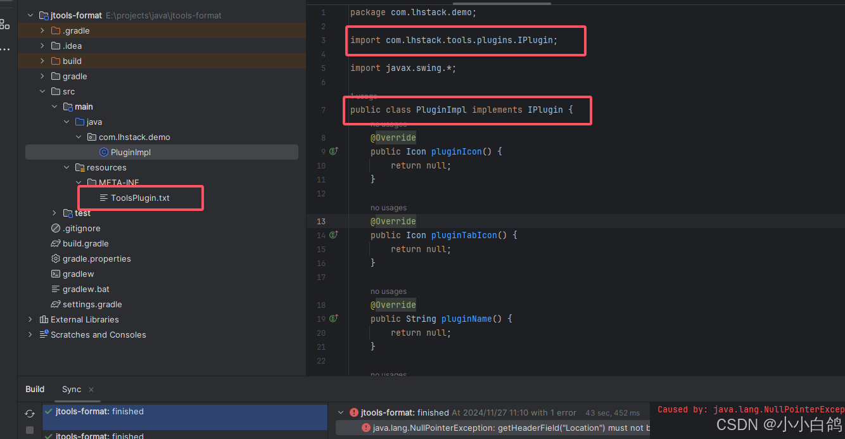Click the build.gradle elephant icon
Image resolution: width=845 pixels, height=439 pixels.
(56, 243)
